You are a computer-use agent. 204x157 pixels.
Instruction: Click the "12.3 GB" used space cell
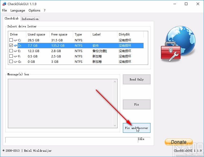point(33,51)
